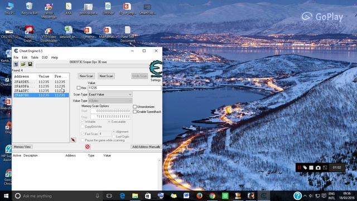Open the Help menu
357x201 pixels.
(x=55, y=58)
